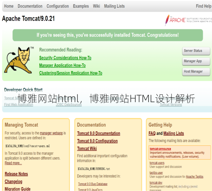Image resolution: width=212 pixels, height=191 pixels.
Task: Open the Migration Guide link
Action: pyautogui.click(x=18, y=189)
